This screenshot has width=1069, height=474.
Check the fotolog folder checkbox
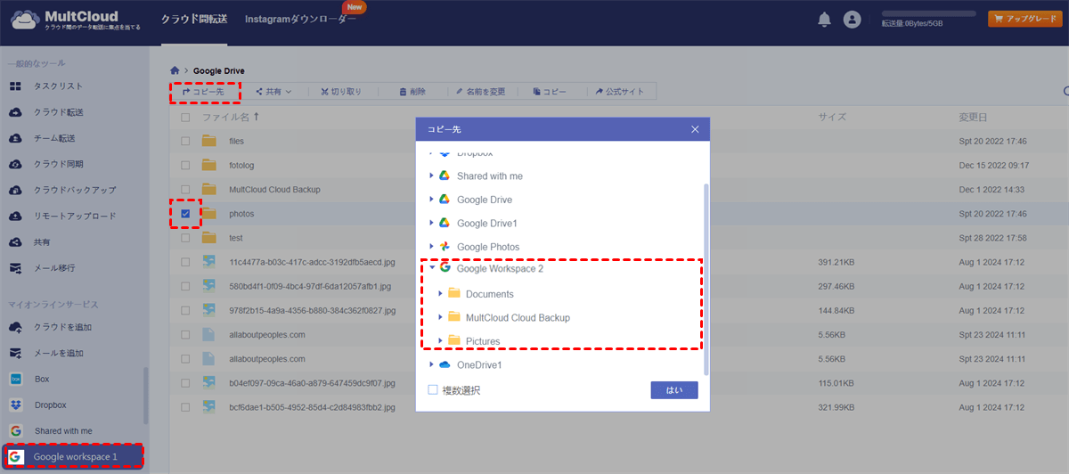pyautogui.click(x=185, y=165)
